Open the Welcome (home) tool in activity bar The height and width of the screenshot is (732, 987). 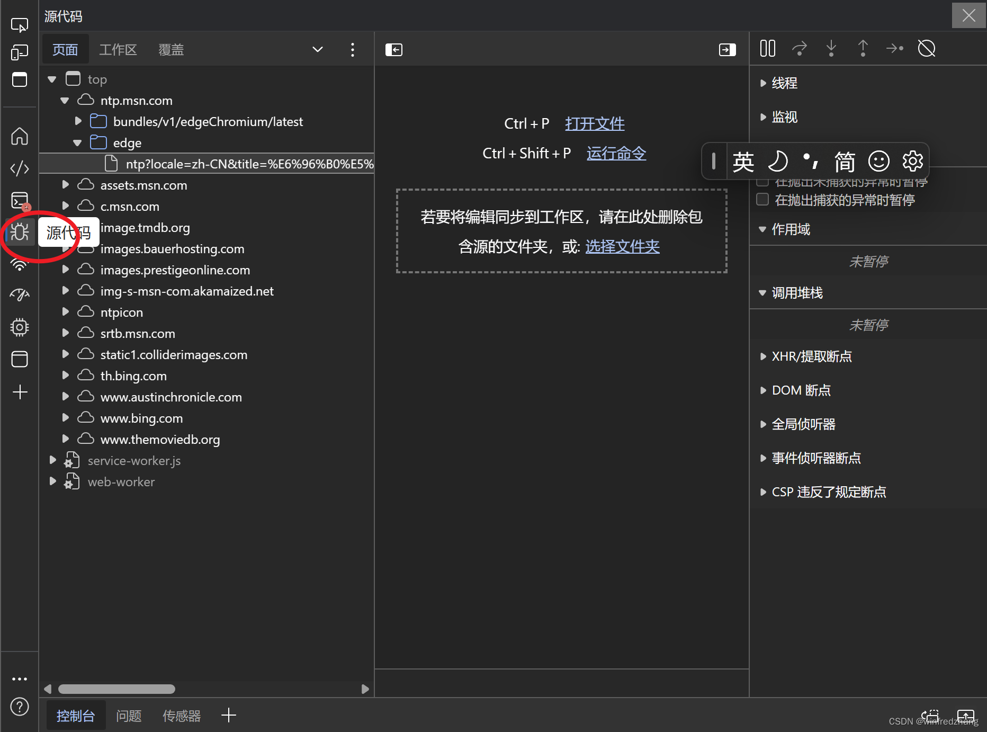pyautogui.click(x=20, y=136)
